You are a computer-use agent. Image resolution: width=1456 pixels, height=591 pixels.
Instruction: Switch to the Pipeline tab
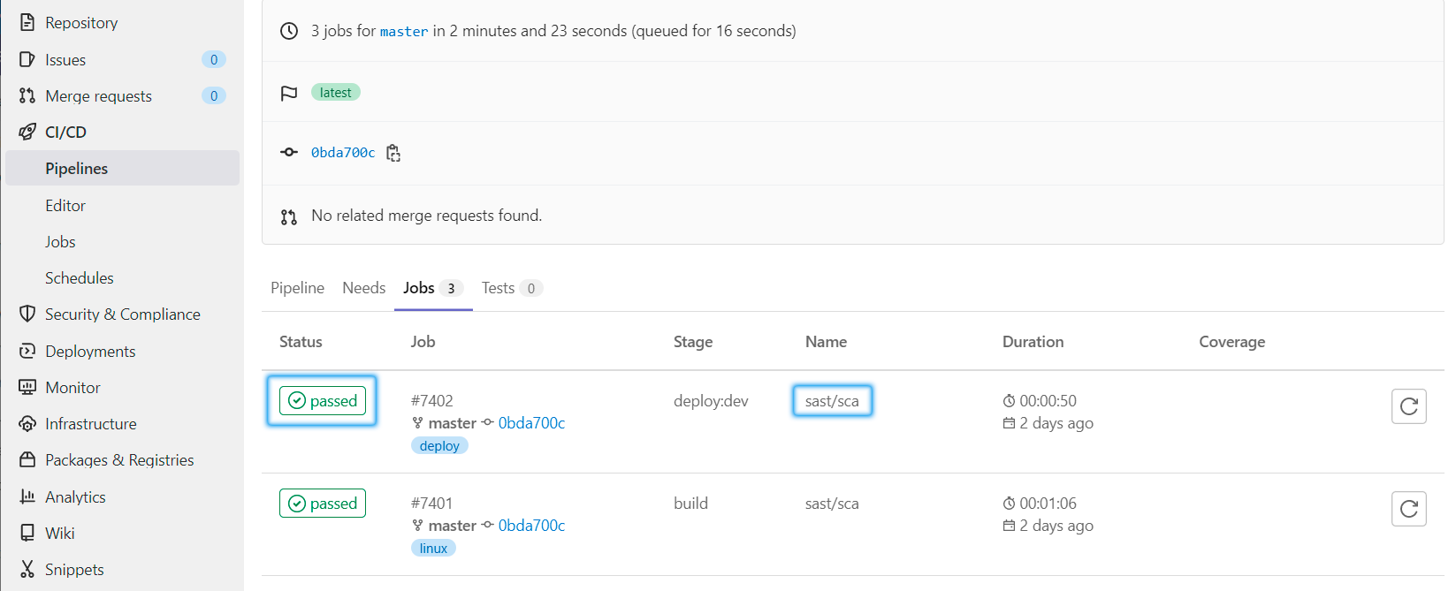click(297, 288)
